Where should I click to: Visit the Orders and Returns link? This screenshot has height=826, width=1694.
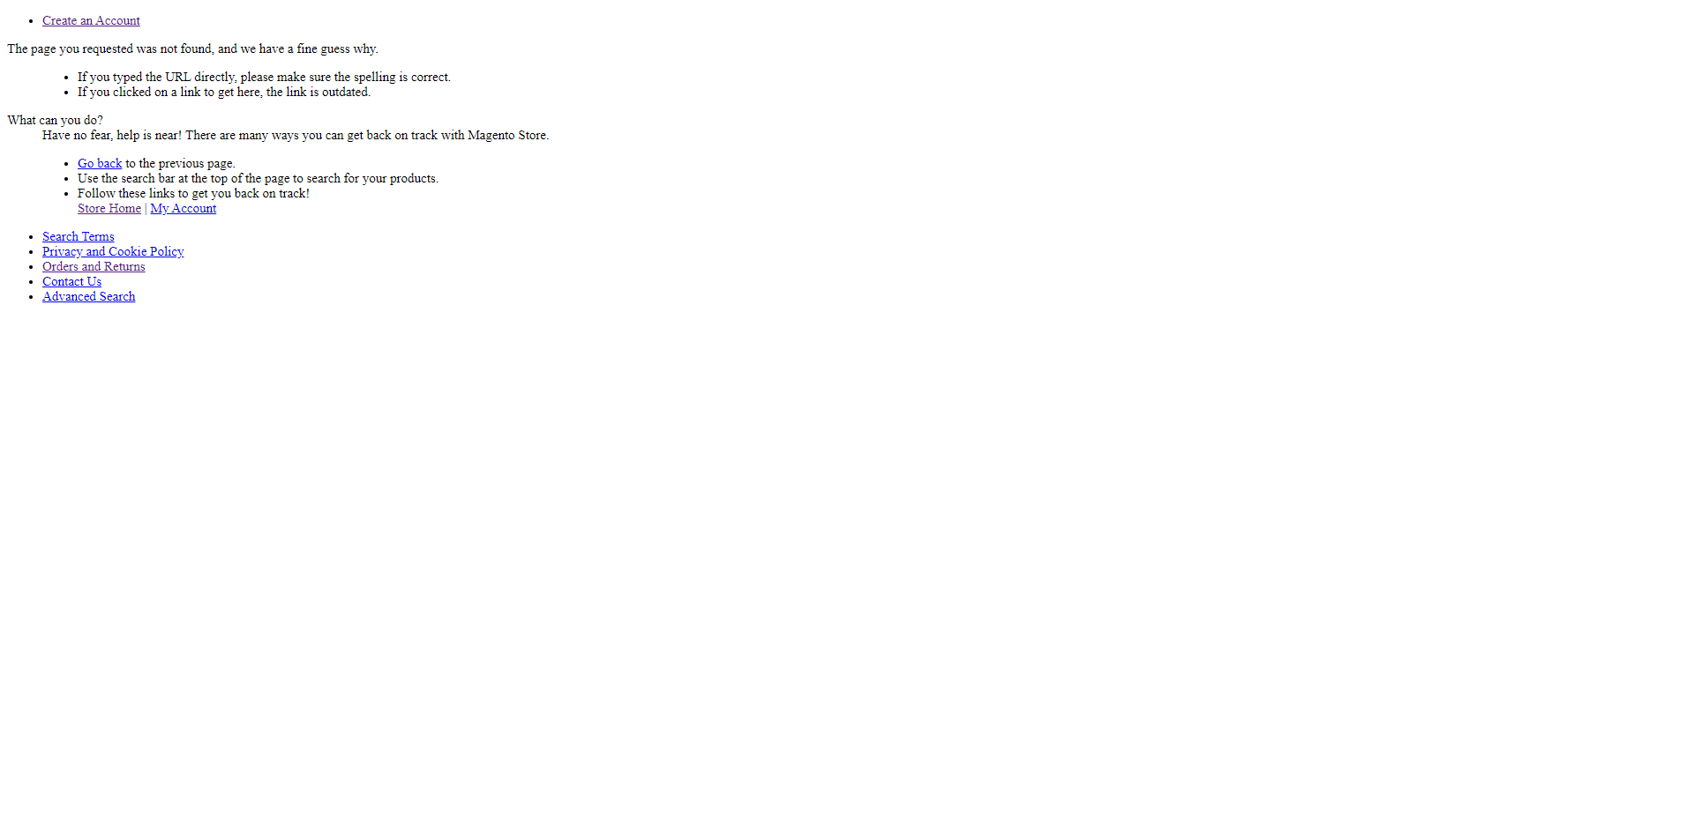coord(94,266)
